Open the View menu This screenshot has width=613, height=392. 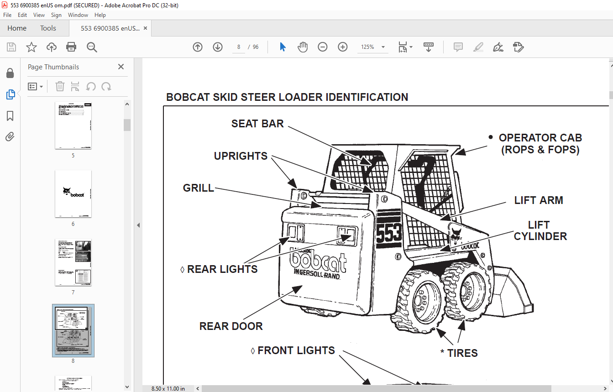tap(39, 15)
